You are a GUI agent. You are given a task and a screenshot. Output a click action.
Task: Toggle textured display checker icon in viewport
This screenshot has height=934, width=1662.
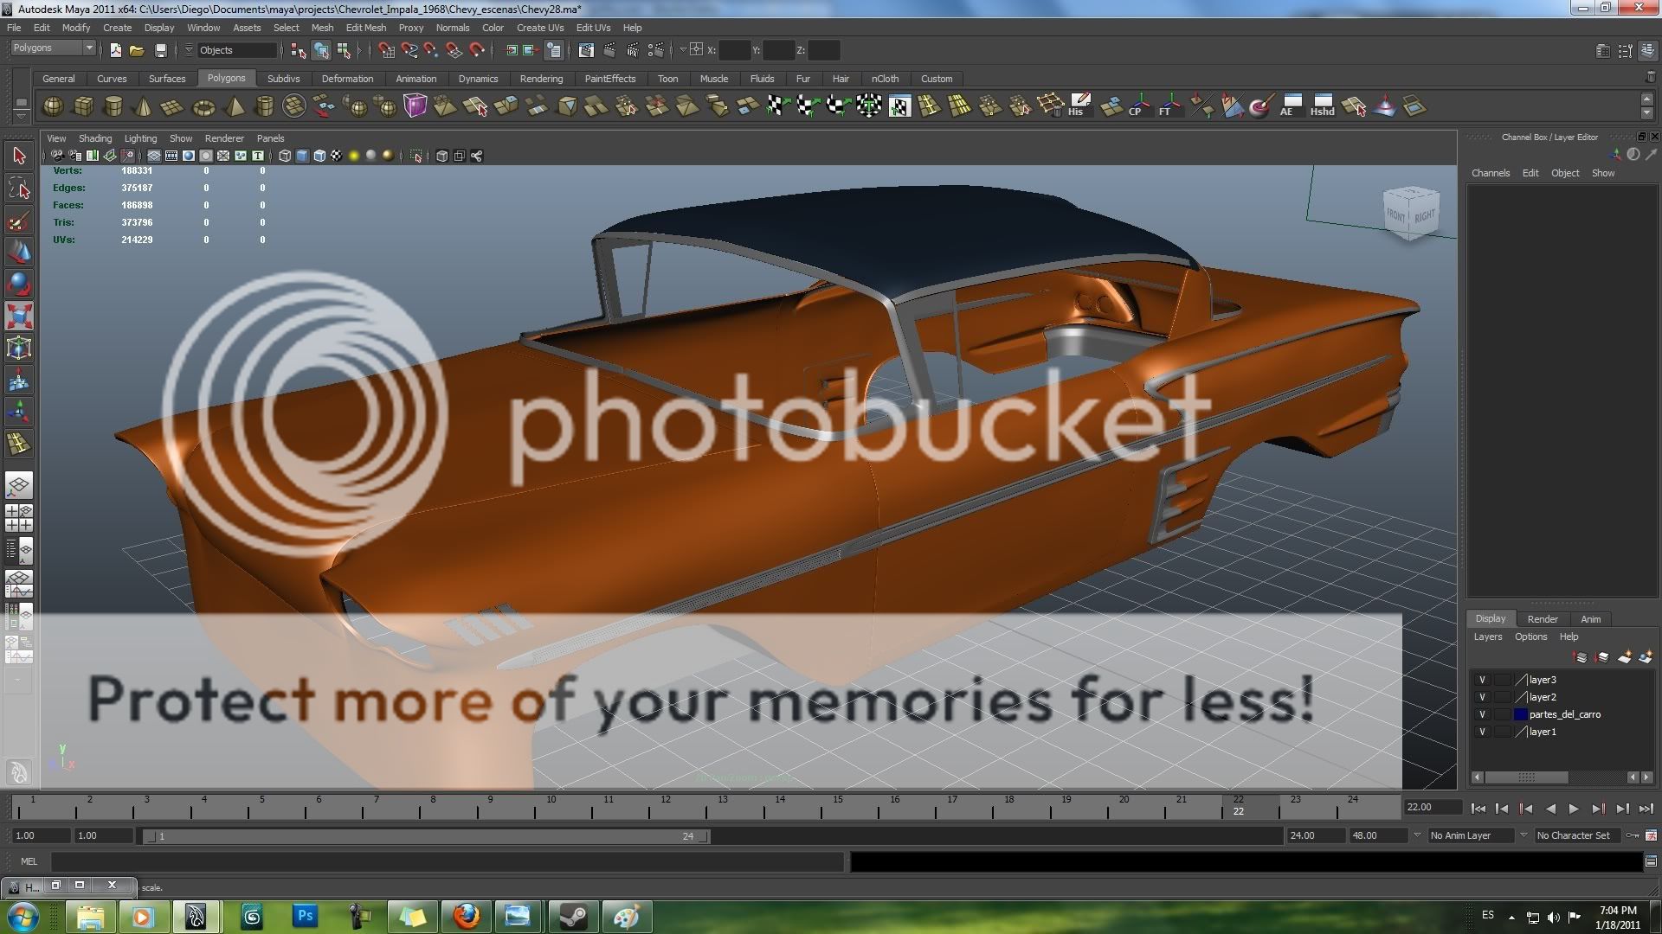pos(336,156)
